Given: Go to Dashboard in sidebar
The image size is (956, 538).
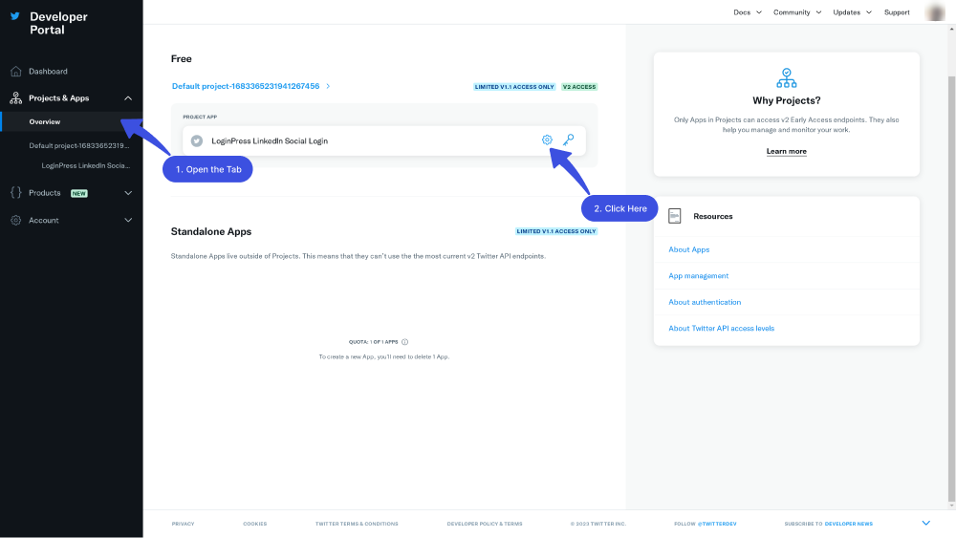Looking at the screenshot, I should point(48,72).
